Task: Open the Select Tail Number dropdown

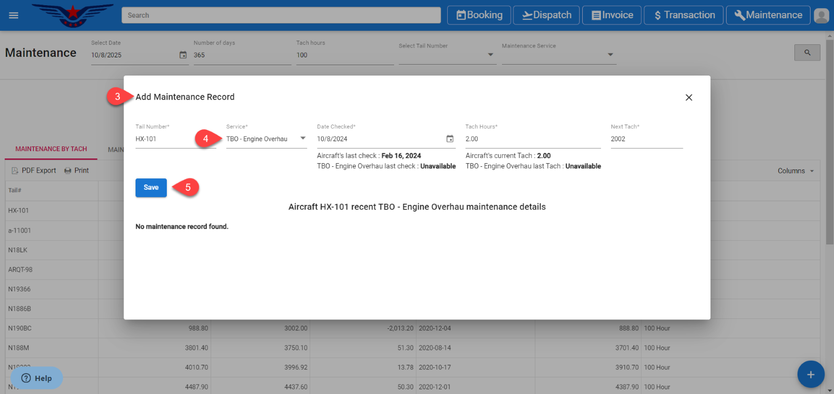Action: (x=490, y=55)
